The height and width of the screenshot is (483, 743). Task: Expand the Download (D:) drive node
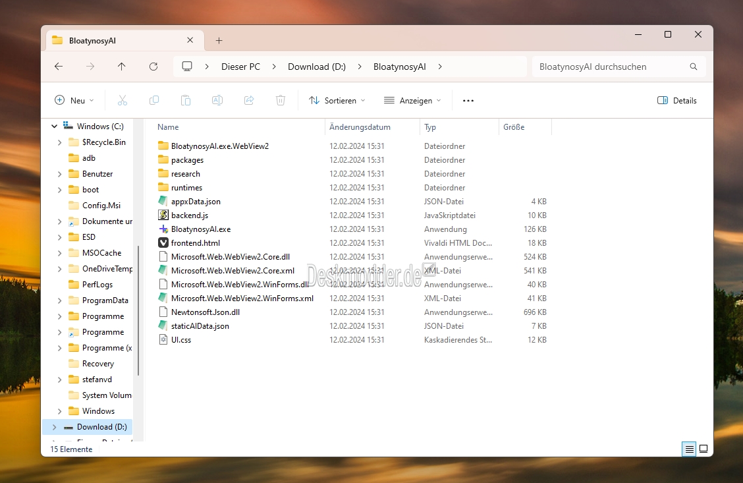[54, 427]
